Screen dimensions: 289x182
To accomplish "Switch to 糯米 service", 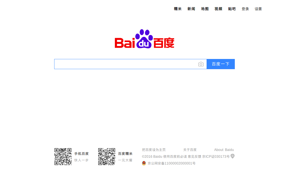I will pos(178,9).
